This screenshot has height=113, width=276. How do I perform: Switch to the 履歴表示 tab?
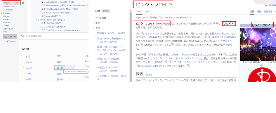(268, 12)
